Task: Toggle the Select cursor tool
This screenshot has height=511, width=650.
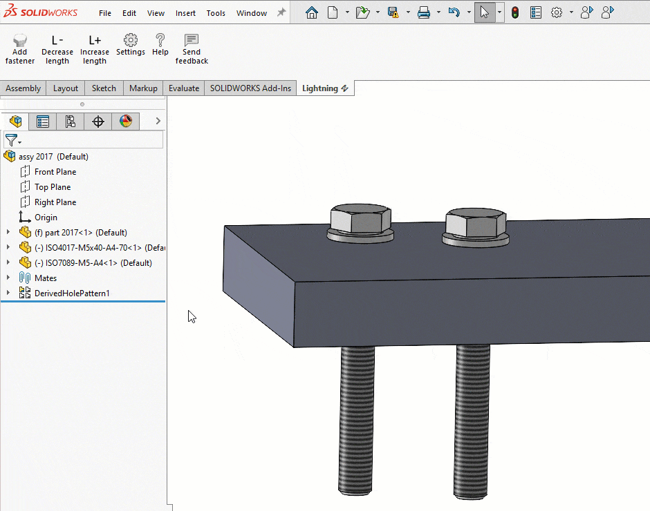Action: (x=484, y=12)
